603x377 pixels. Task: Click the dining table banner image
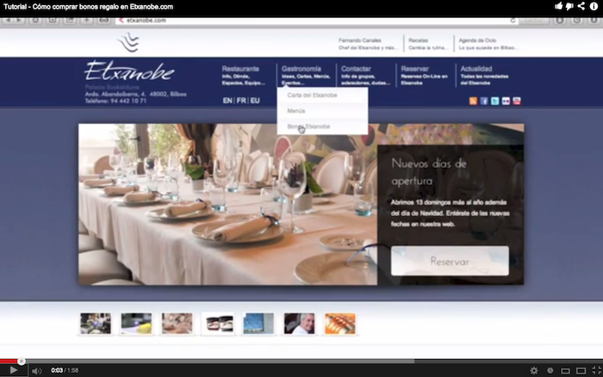tap(227, 205)
